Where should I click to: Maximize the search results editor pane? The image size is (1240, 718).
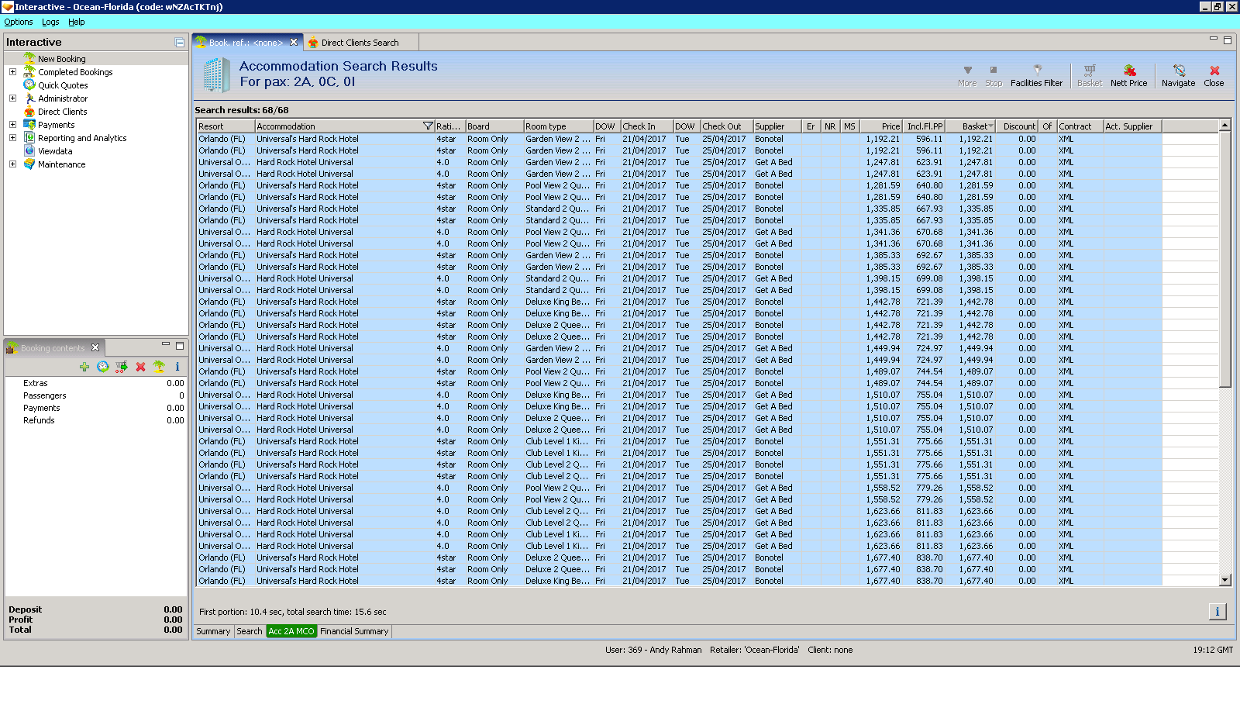coord(1228,40)
